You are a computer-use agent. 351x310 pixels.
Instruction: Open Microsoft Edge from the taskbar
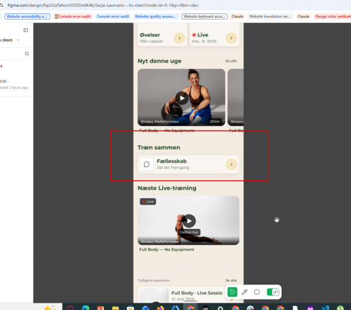tap(86, 308)
